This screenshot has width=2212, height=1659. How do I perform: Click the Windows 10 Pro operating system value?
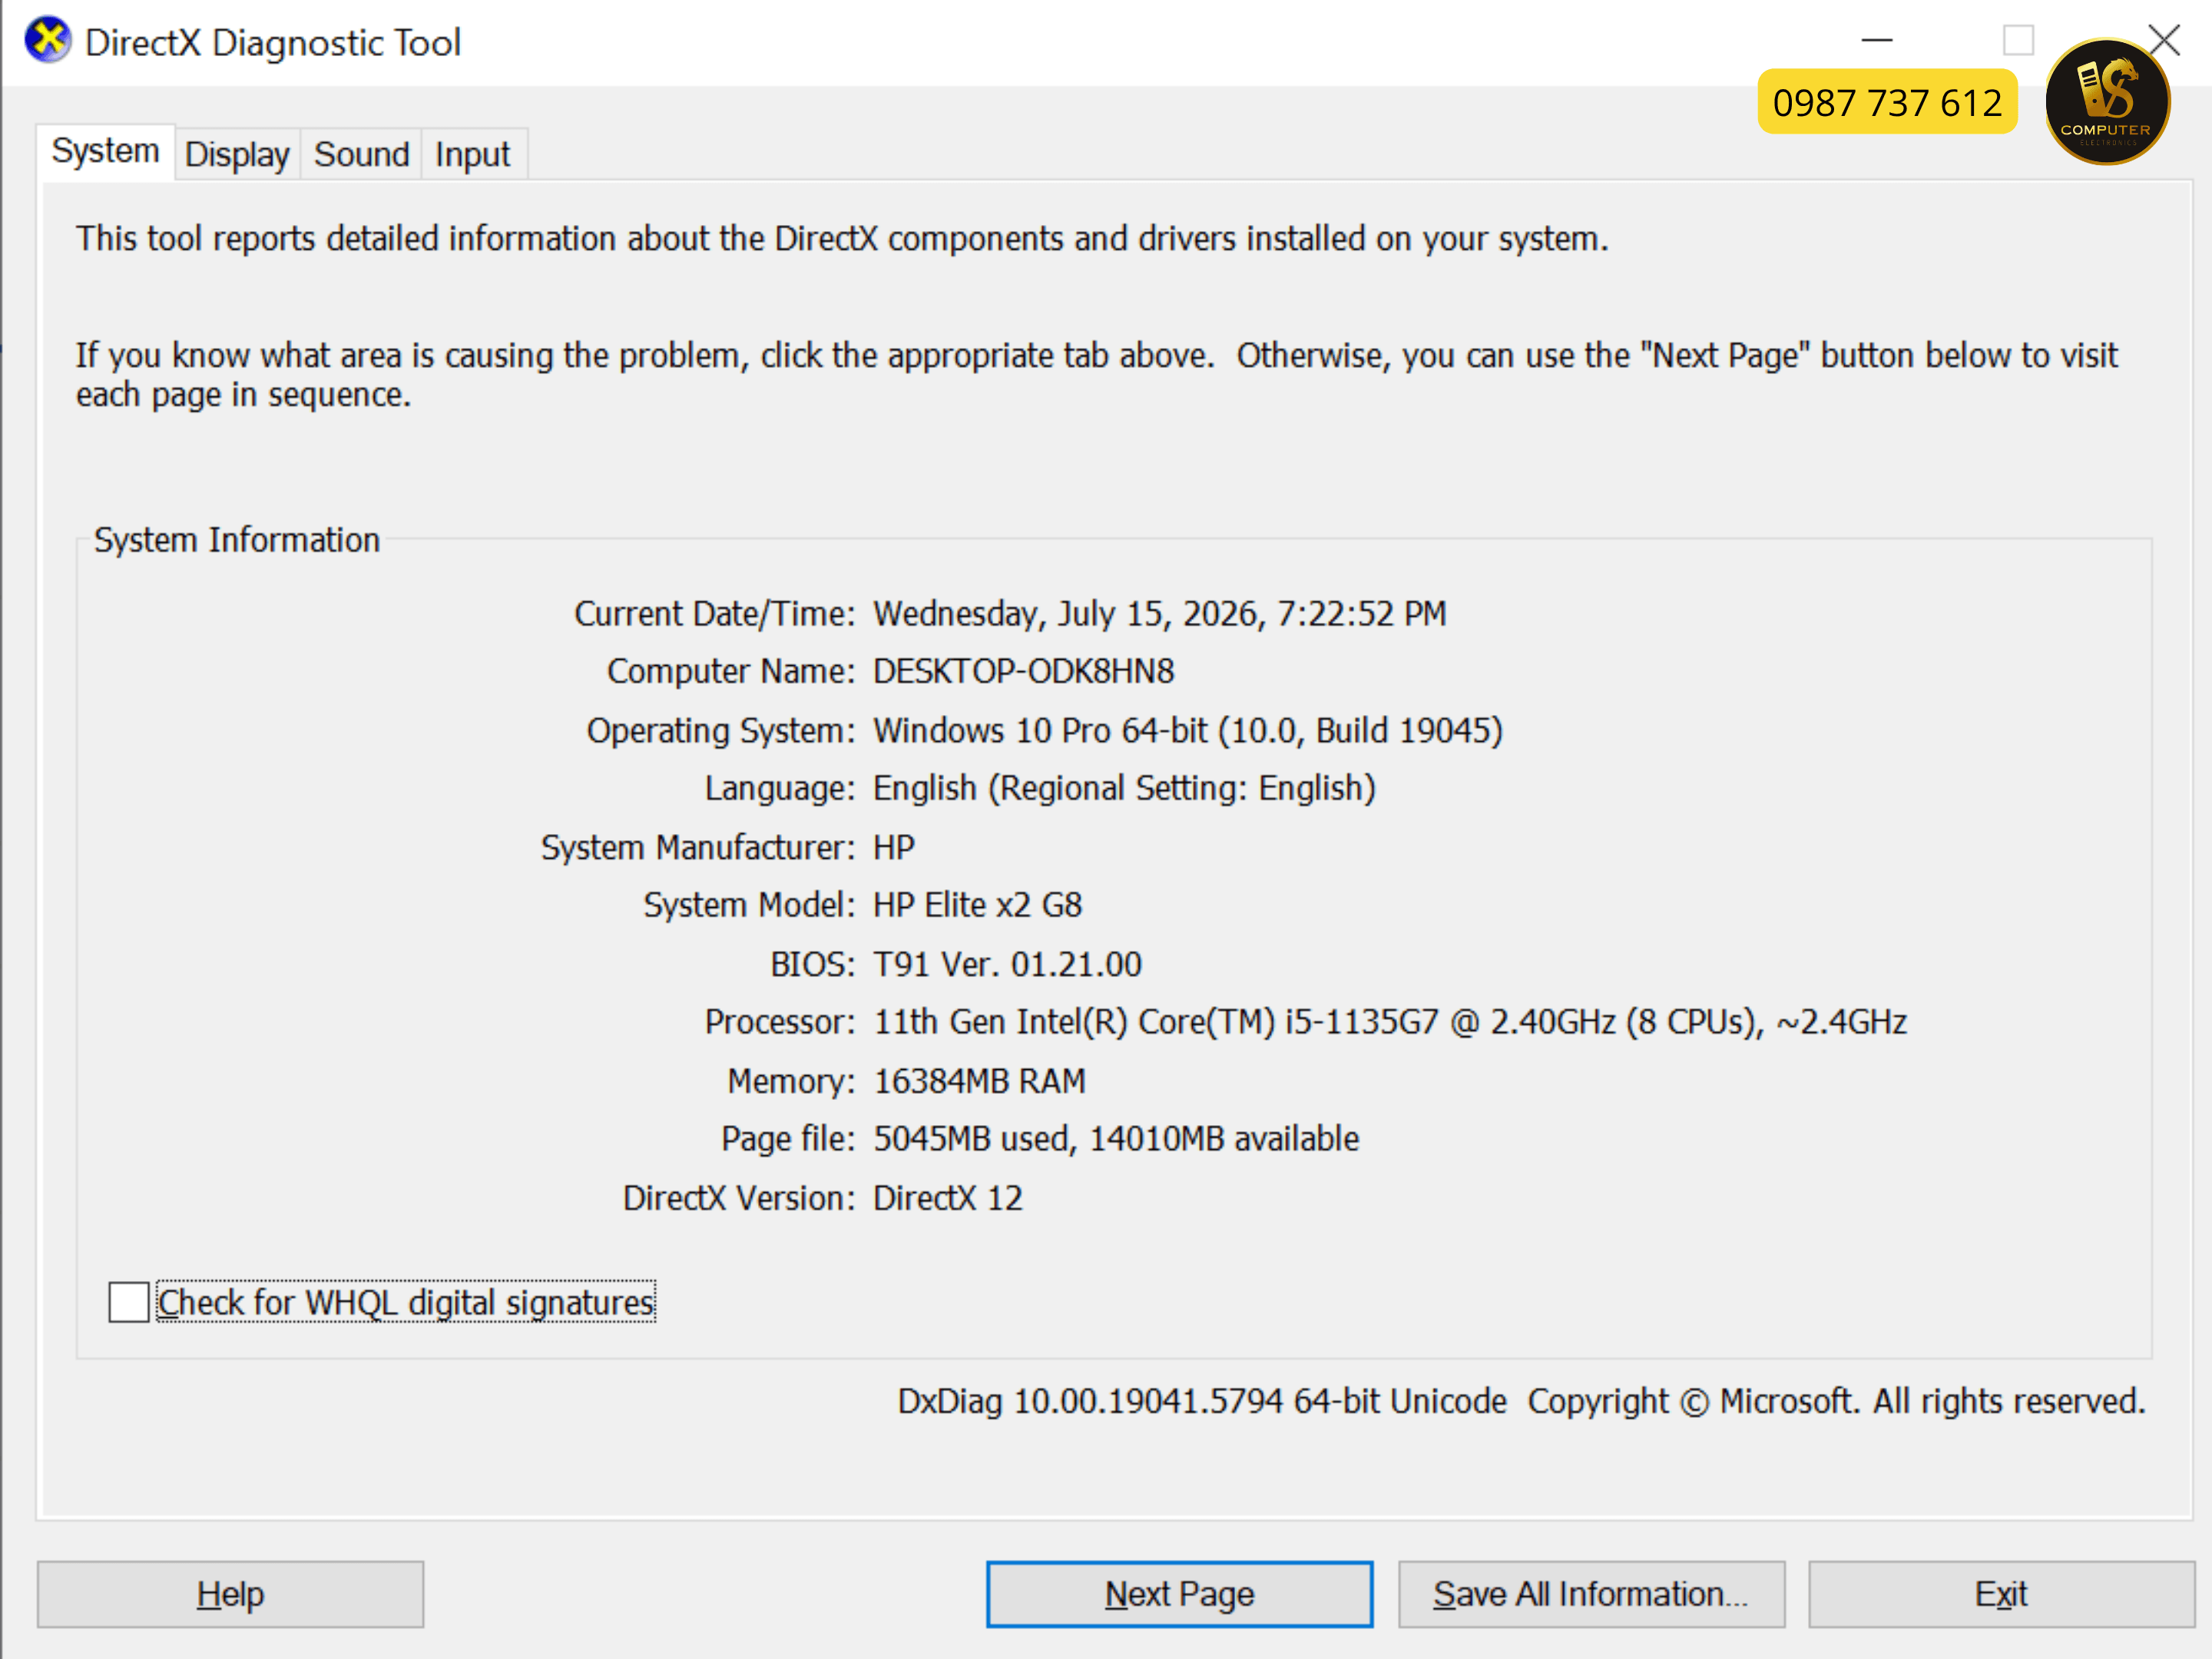pyautogui.click(x=1188, y=731)
